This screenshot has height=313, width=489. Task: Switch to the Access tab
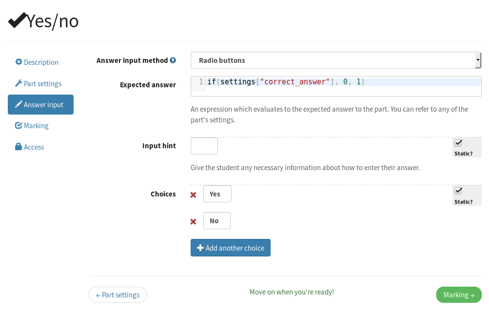pyautogui.click(x=34, y=147)
